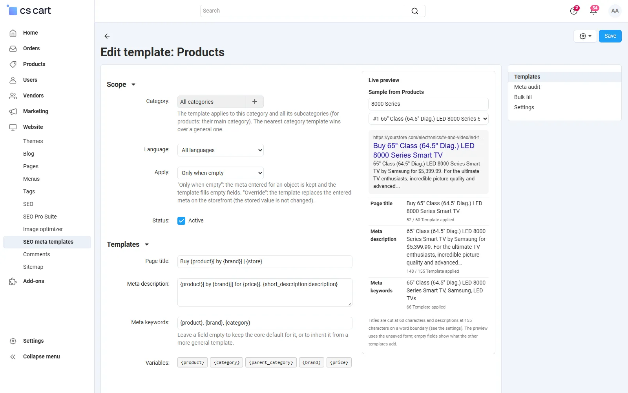628x393 pixels.
Task: Toggle the Active status checkbox
Action: click(x=181, y=220)
